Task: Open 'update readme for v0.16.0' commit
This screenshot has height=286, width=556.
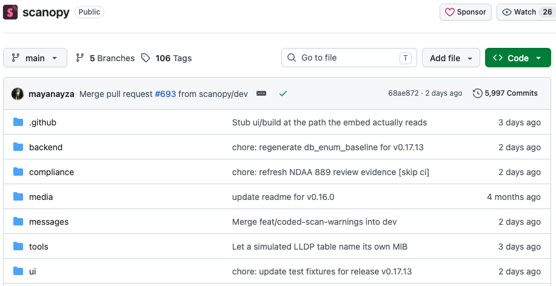Action: tap(283, 197)
